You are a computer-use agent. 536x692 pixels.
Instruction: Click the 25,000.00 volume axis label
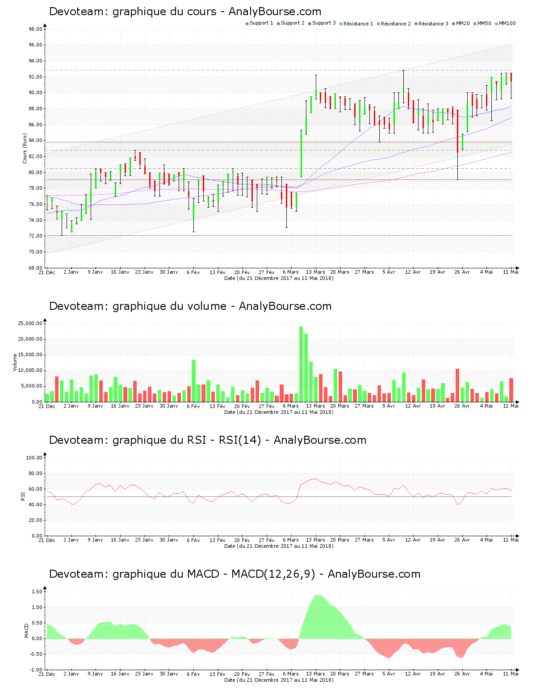pyautogui.click(x=30, y=324)
